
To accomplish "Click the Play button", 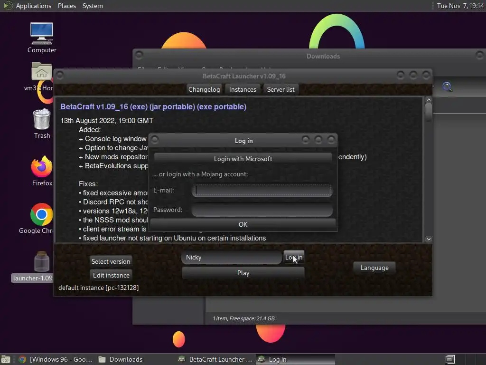I will point(243,273).
